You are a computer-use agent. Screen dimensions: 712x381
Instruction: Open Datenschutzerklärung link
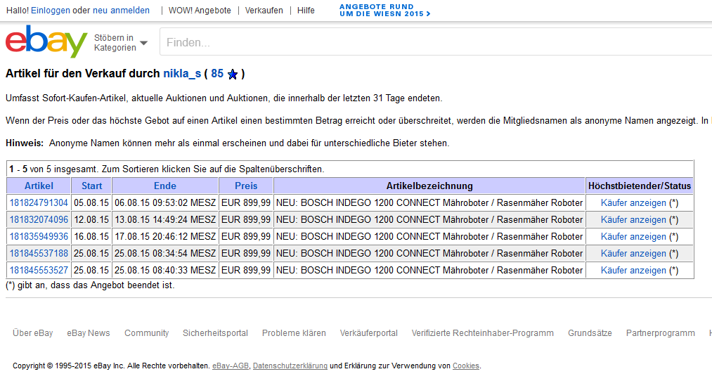pos(290,366)
